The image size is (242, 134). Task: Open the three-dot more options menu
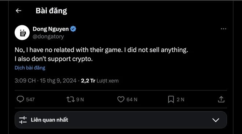point(223,29)
